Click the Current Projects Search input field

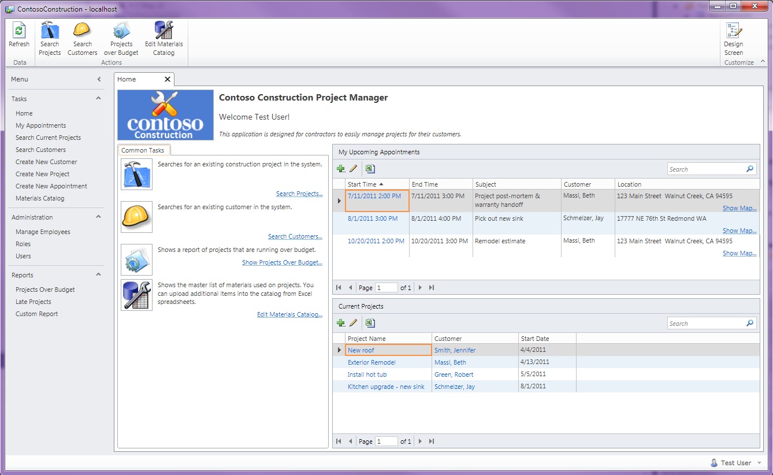pos(706,324)
